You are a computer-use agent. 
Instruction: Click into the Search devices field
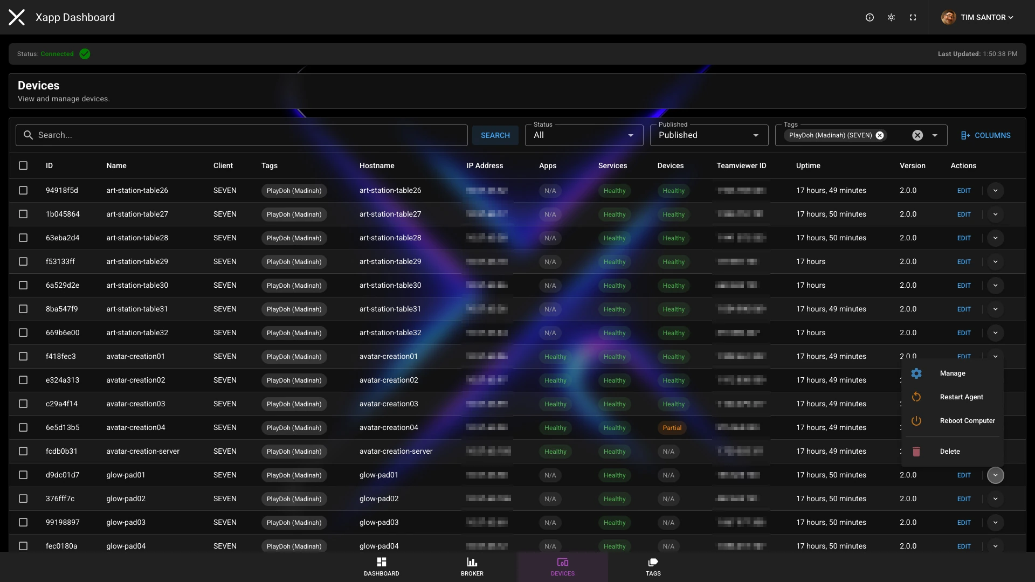241,135
